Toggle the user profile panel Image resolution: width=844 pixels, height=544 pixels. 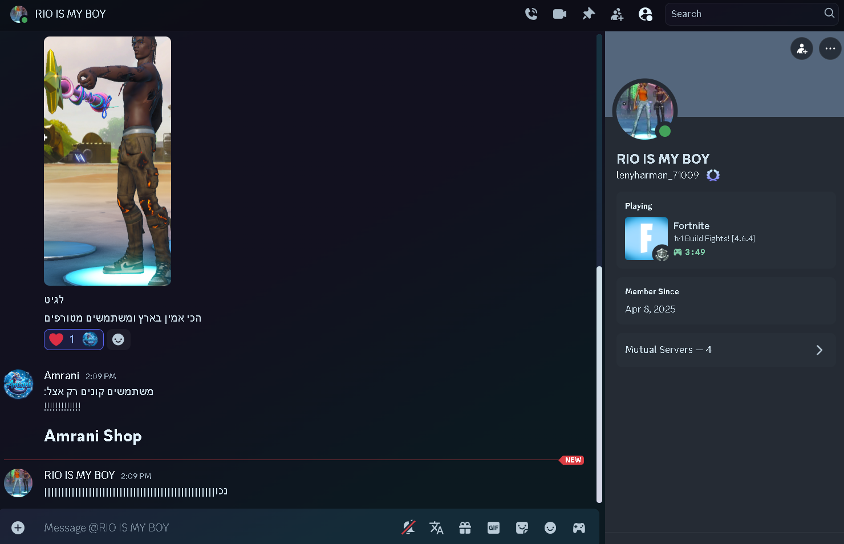tap(645, 14)
